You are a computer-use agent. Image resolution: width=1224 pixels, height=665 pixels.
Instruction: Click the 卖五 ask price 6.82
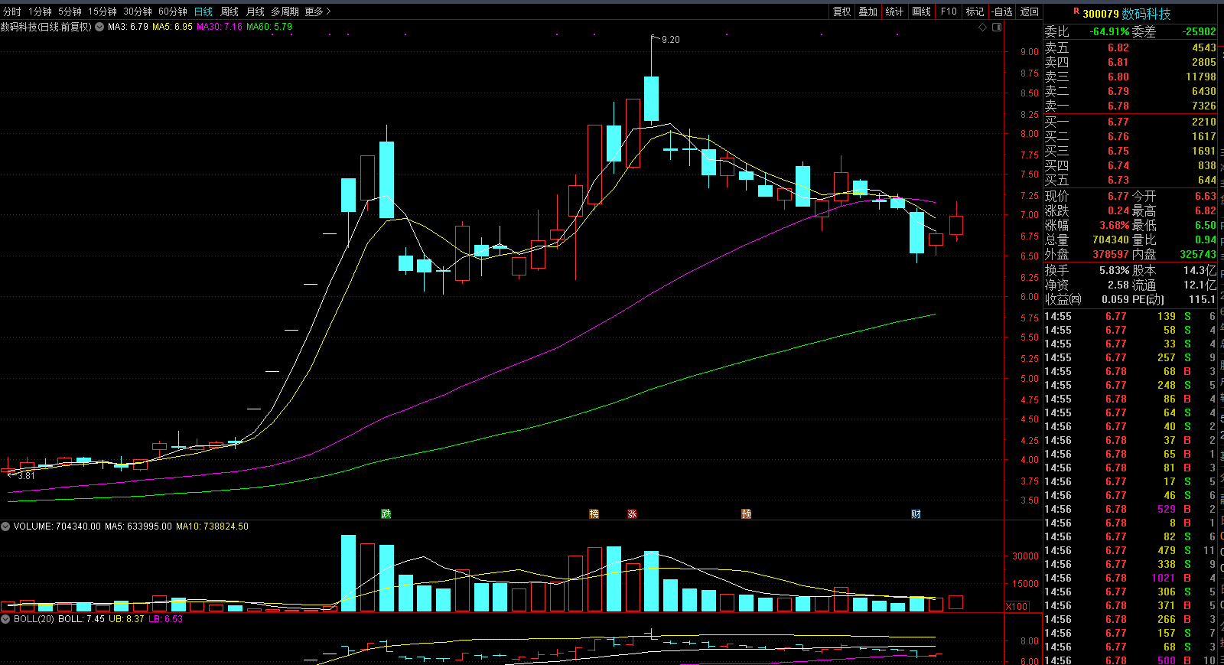(x=1118, y=47)
